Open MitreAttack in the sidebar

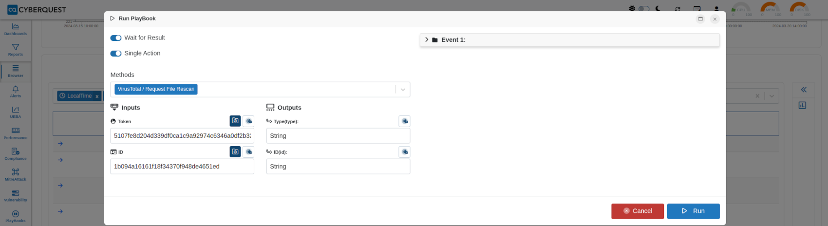point(16,175)
